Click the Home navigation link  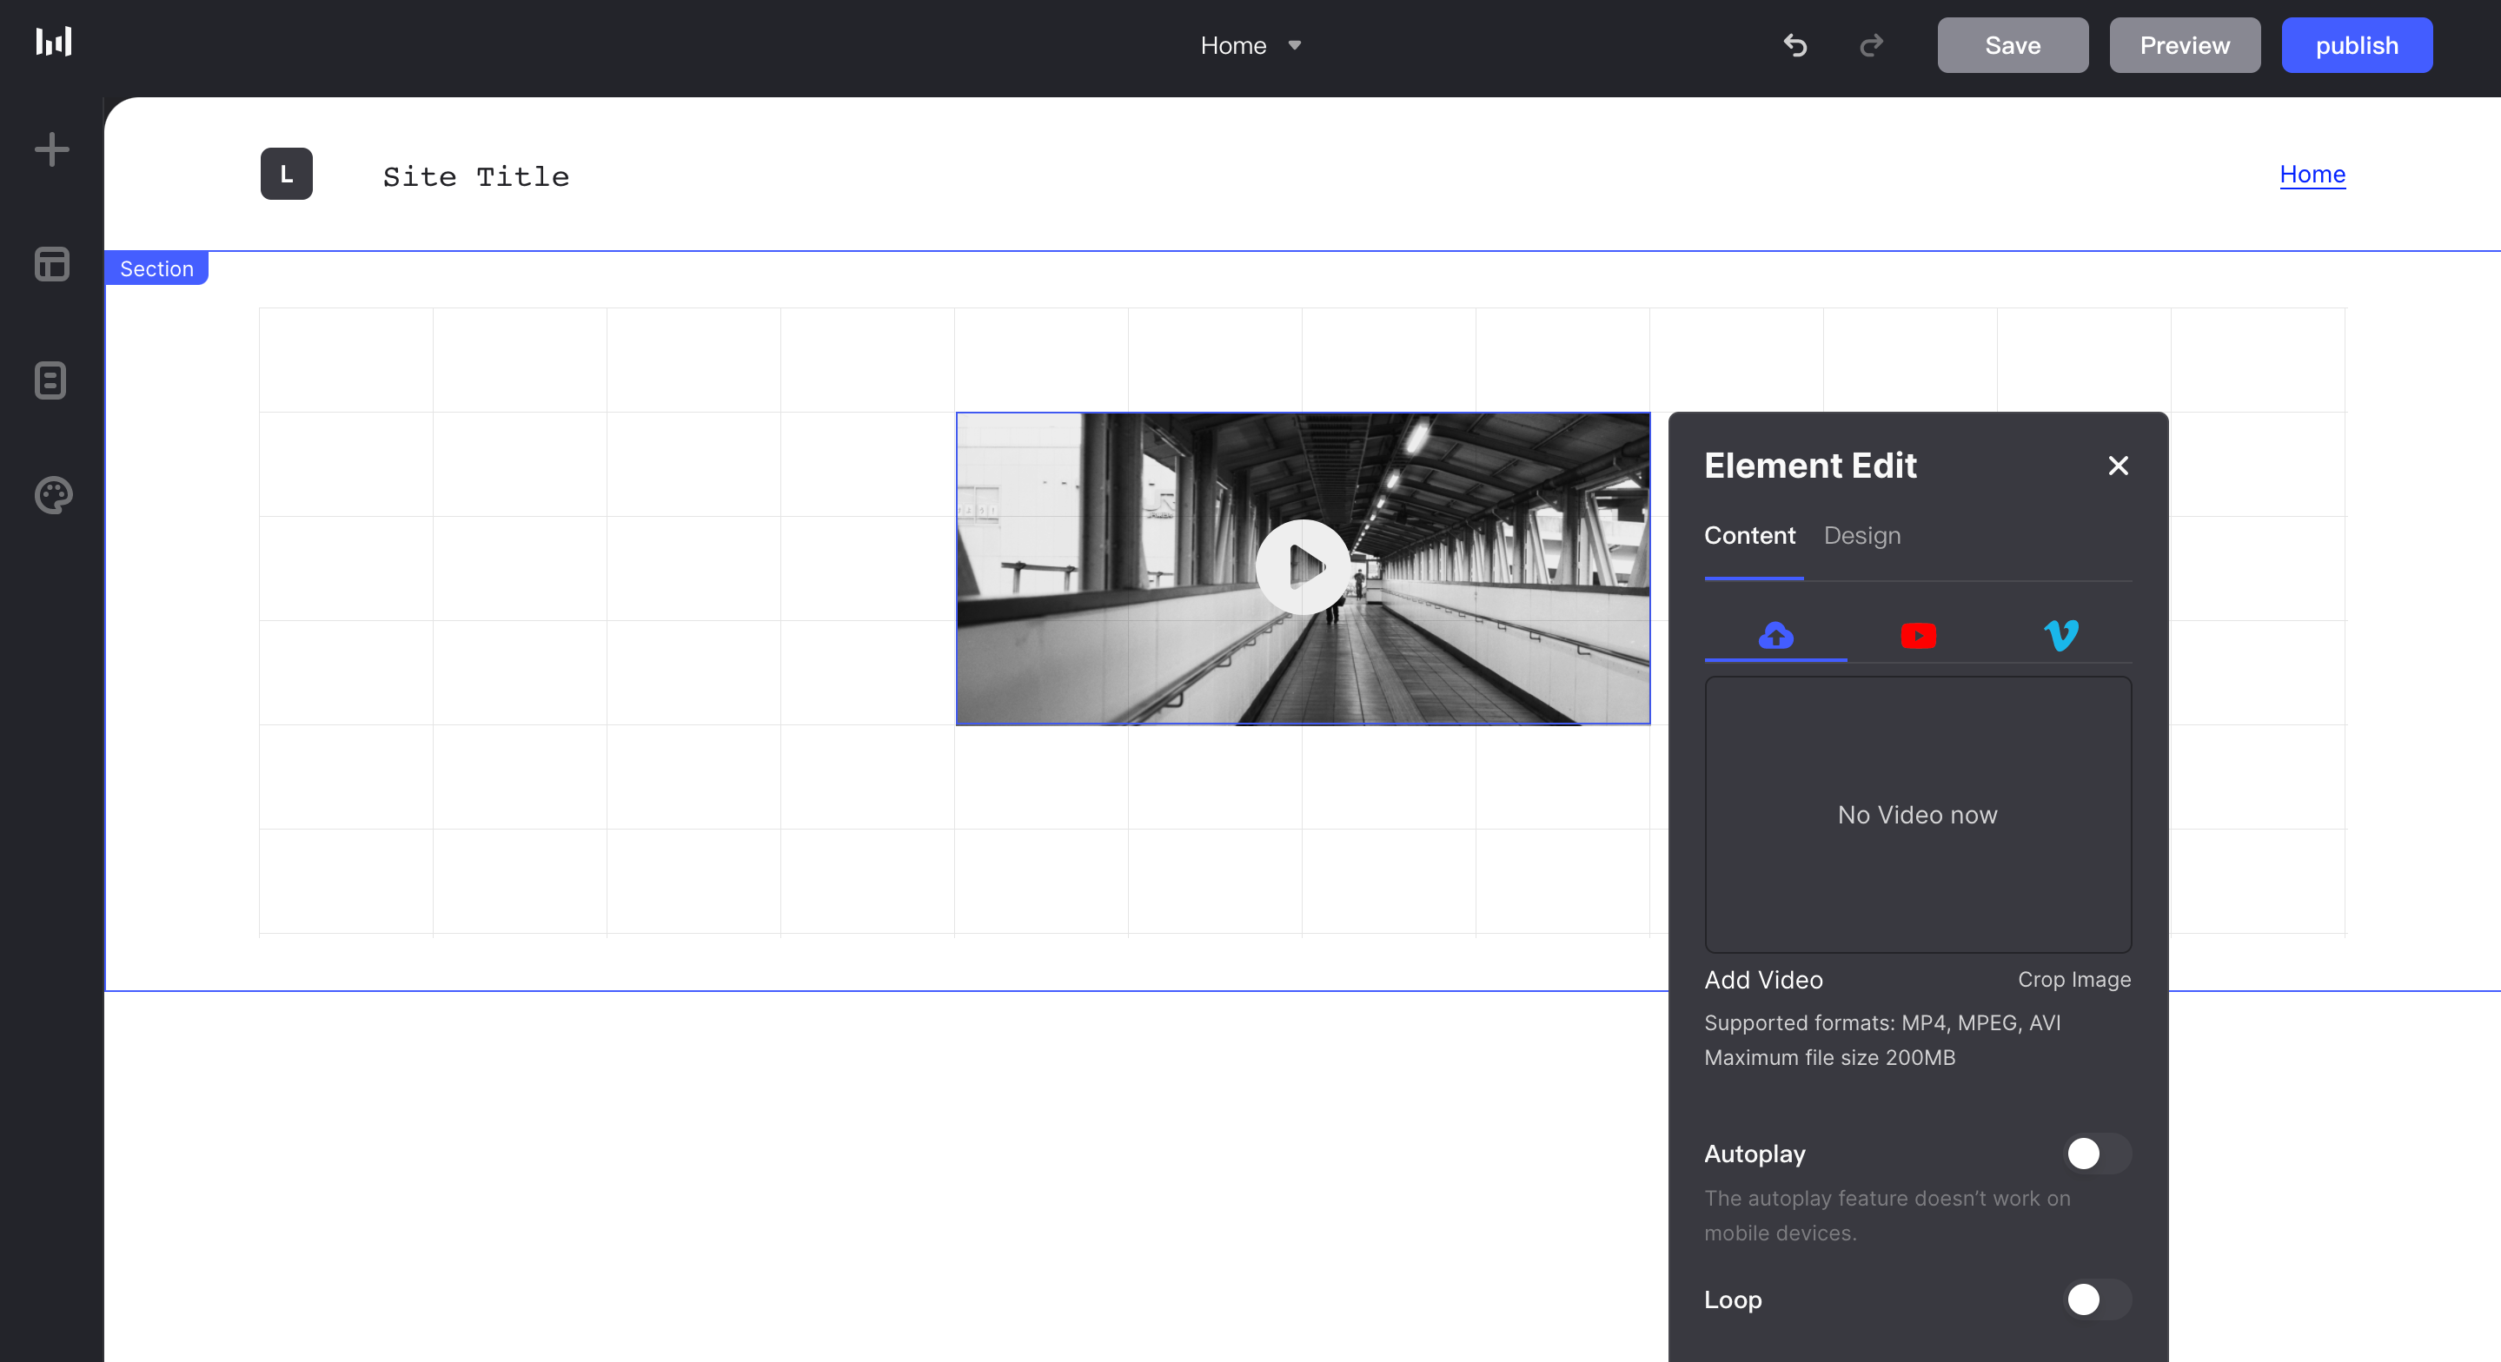pos(2312,175)
